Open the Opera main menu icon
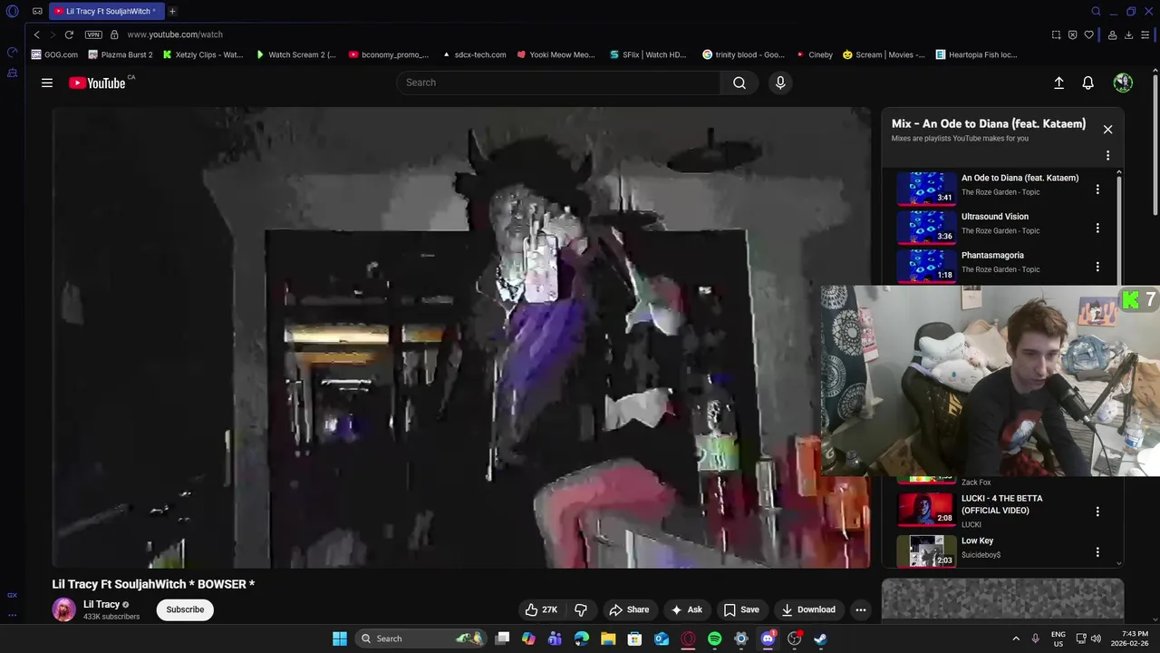 pyautogui.click(x=12, y=11)
